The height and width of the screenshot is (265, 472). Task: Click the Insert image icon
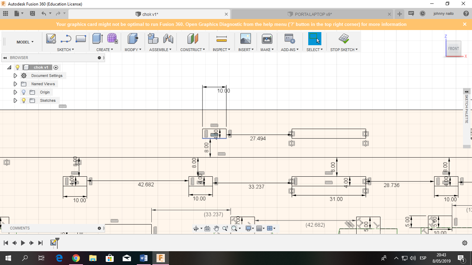(245, 39)
